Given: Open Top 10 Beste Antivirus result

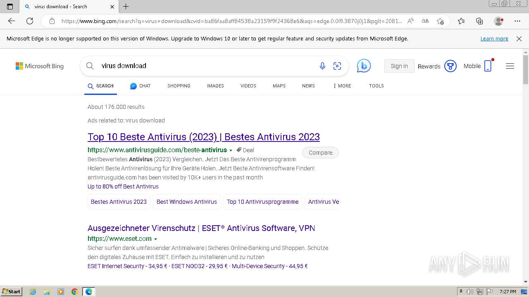Looking at the screenshot, I should pos(204,137).
